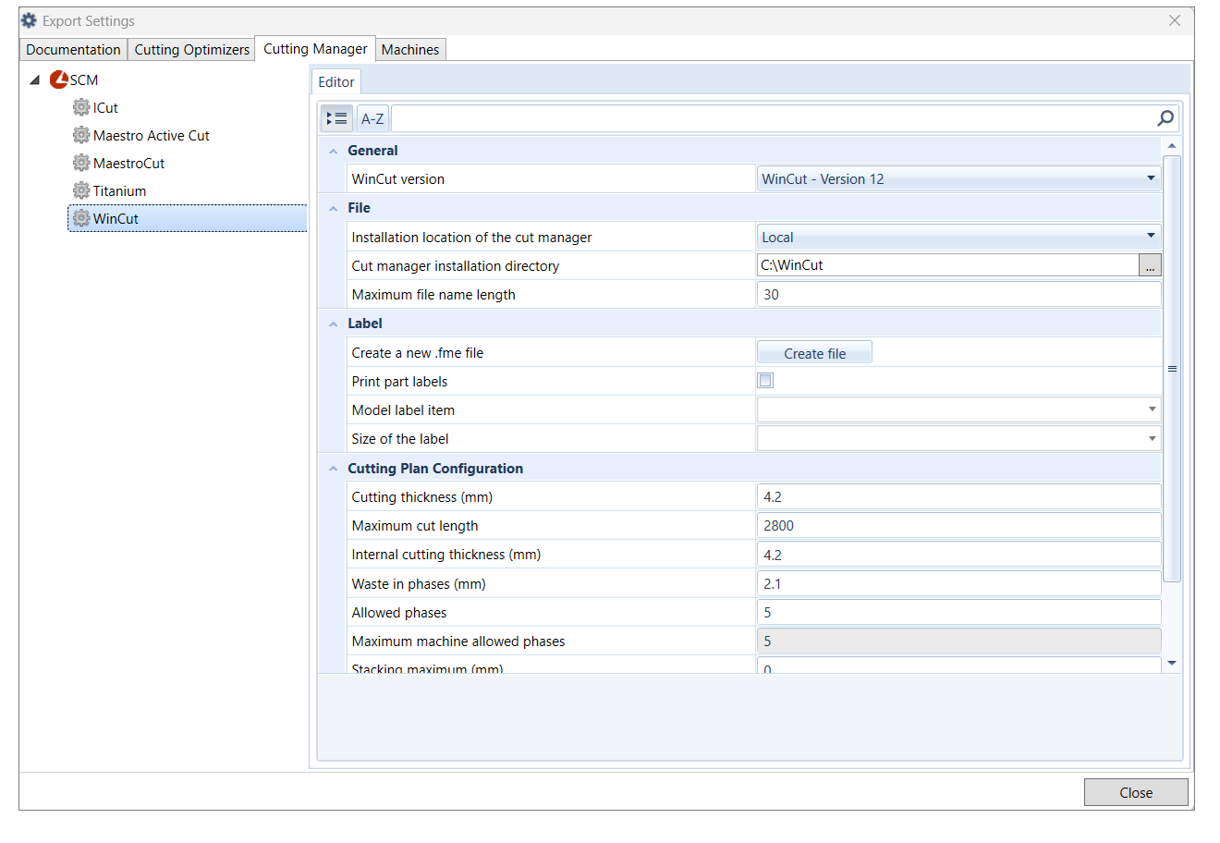Viewport: 1220px width, 843px height.
Task: Toggle Print part labels checkbox
Action: pyautogui.click(x=765, y=380)
